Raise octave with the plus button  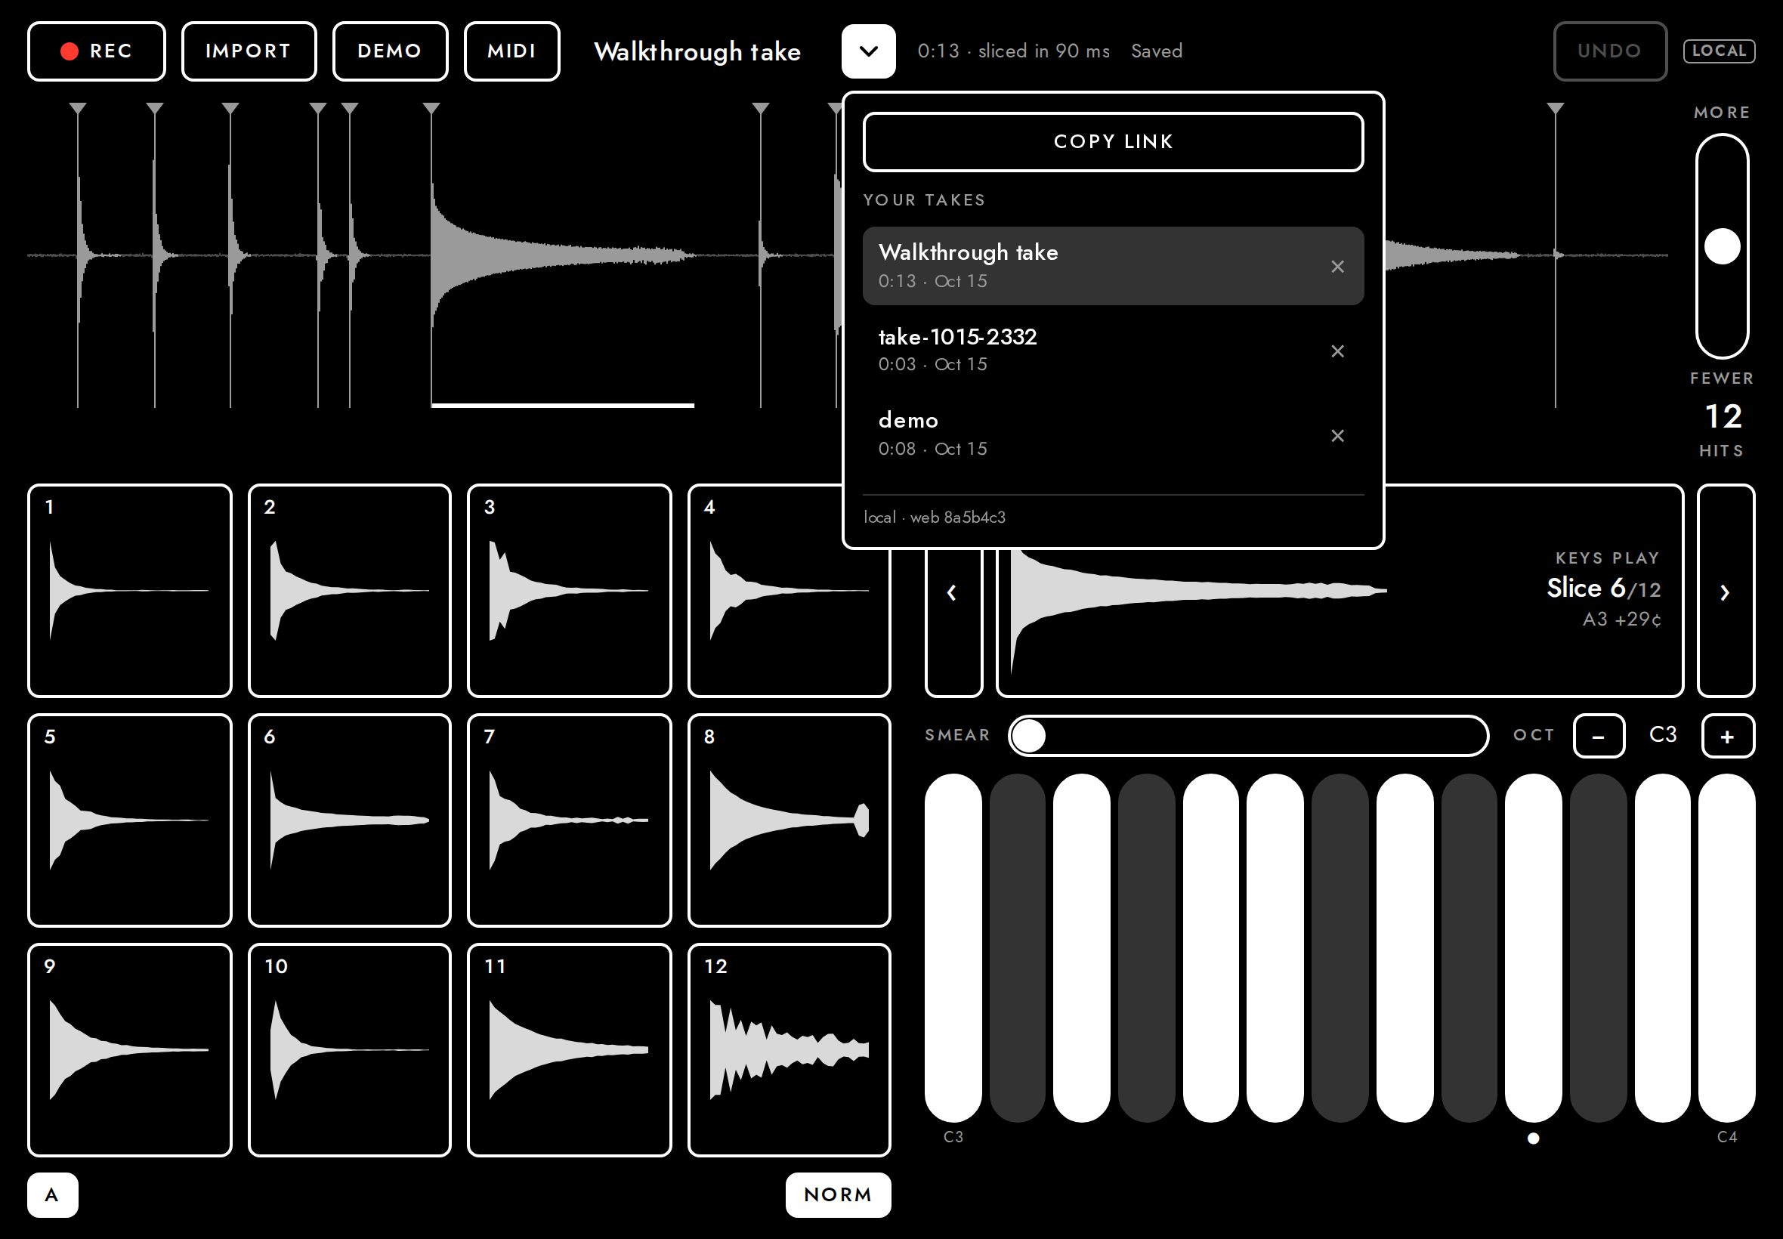tap(1728, 736)
